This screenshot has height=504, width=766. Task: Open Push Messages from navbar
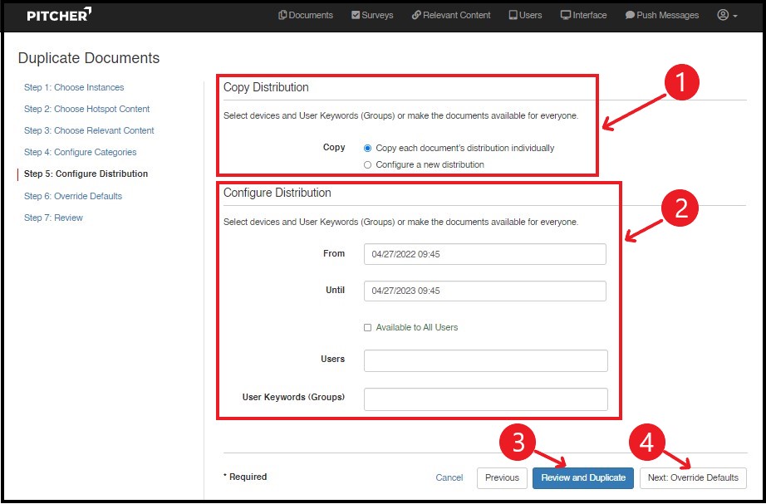pos(661,15)
